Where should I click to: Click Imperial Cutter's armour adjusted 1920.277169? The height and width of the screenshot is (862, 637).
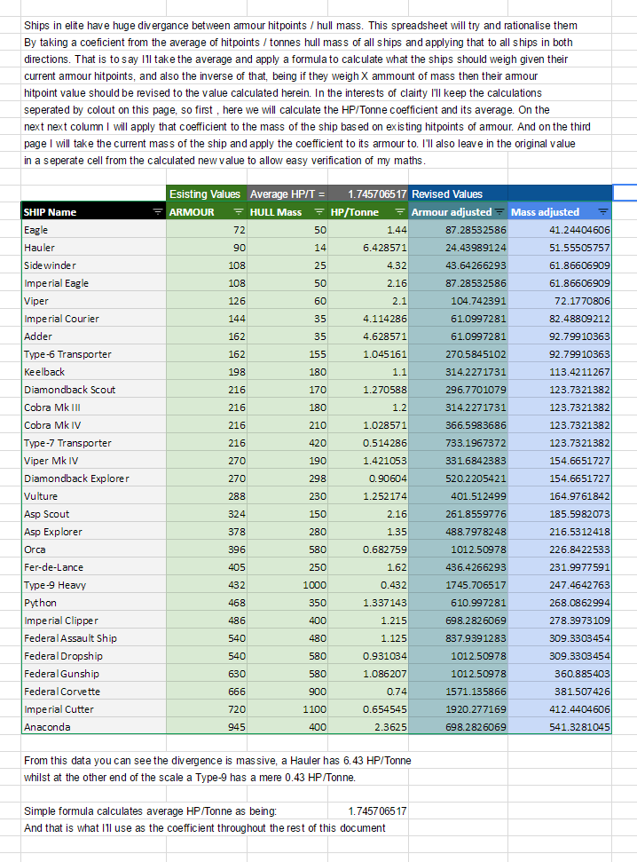coord(459,709)
